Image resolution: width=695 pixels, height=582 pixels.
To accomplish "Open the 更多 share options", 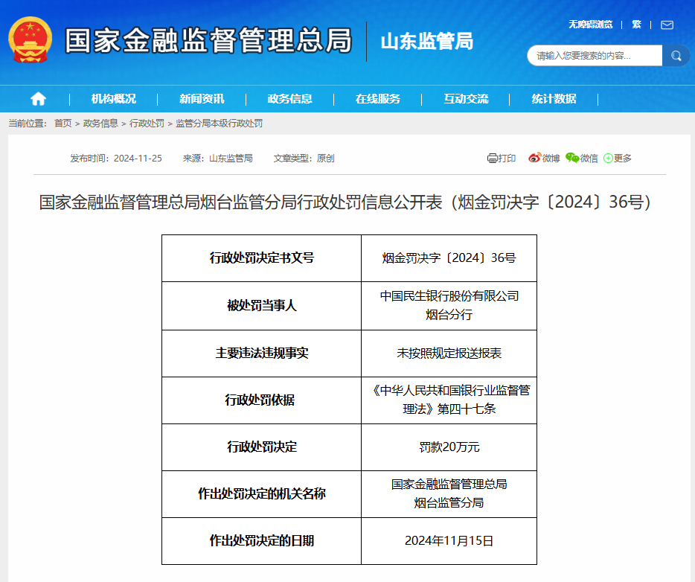I will (618, 159).
